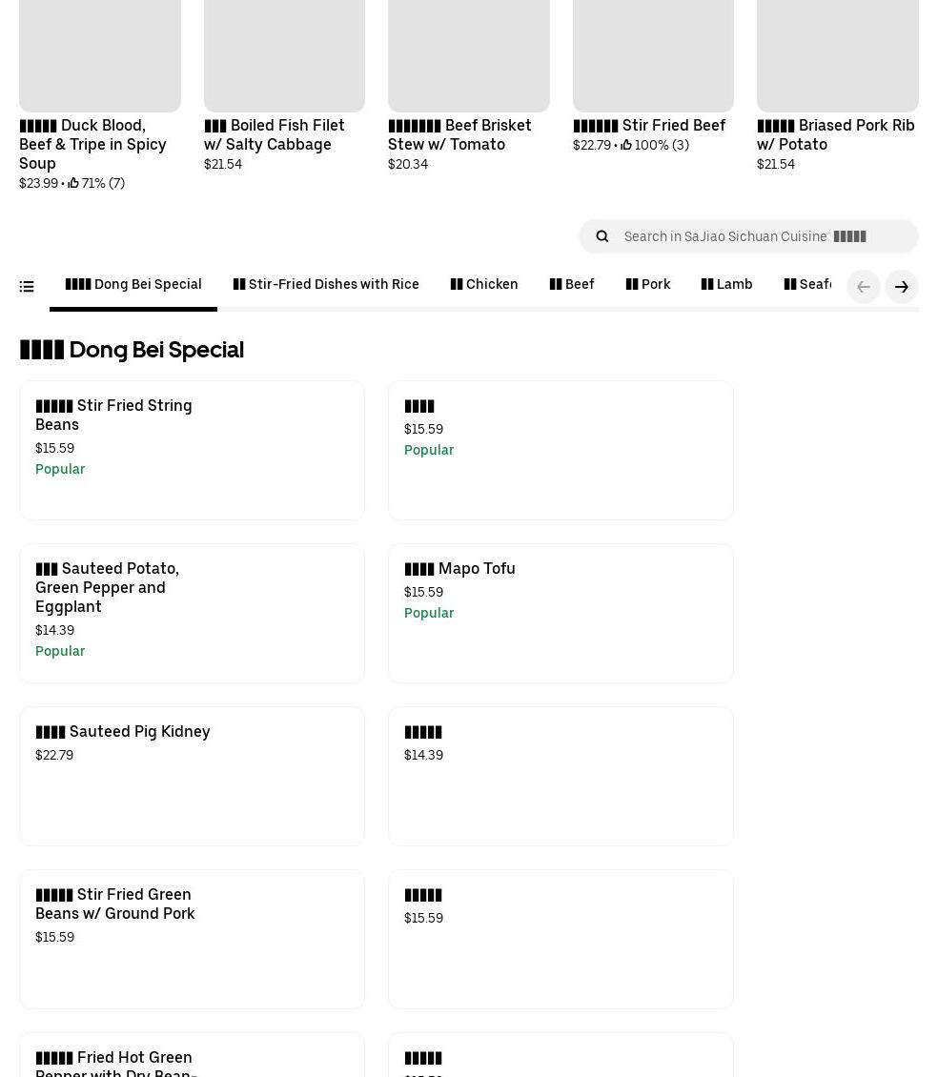The image size is (938, 1077).
Task: Select the Dong Bei Special tab
Action: (133, 284)
